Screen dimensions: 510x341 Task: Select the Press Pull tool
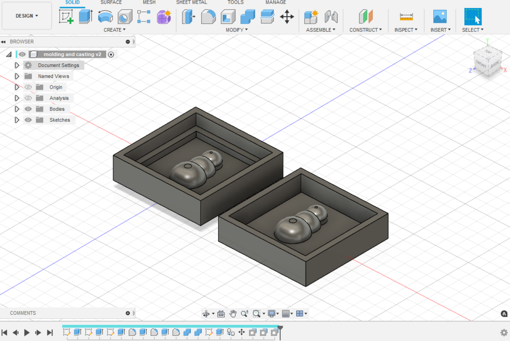pos(189,17)
